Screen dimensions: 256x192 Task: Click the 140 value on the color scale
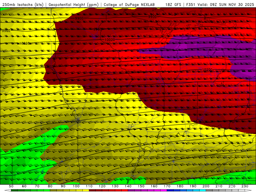pos(128,186)
